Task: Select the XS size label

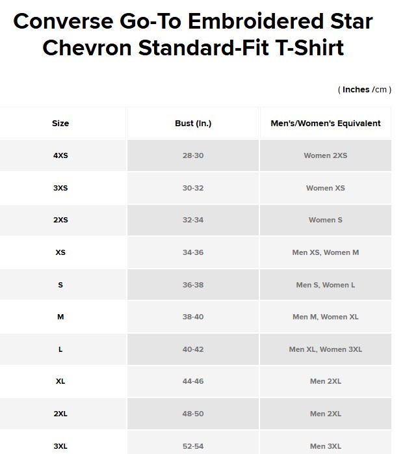Action: pos(60,252)
